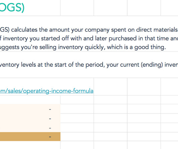Select empty cell right of the second beige dash cell
This screenshot has width=178, height=149.
point(77,118)
